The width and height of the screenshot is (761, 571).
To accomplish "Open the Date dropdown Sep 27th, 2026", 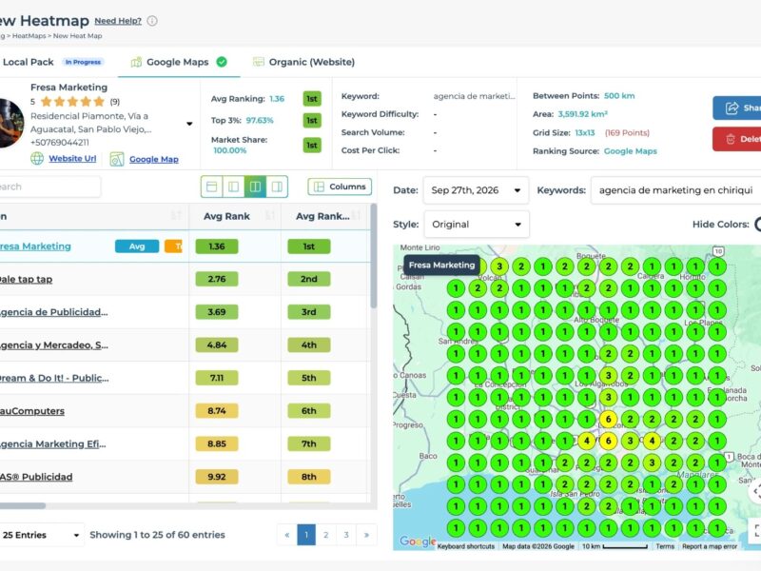I will pos(476,190).
